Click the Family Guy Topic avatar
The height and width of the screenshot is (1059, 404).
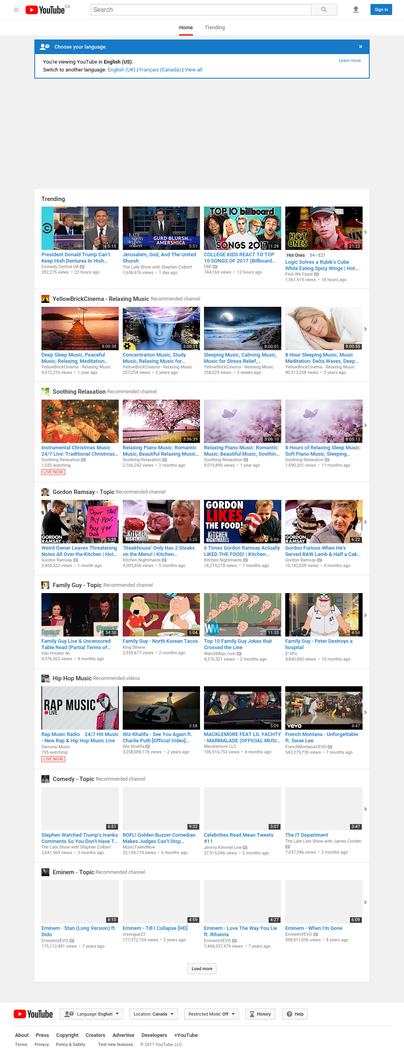pyautogui.click(x=45, y=585)
